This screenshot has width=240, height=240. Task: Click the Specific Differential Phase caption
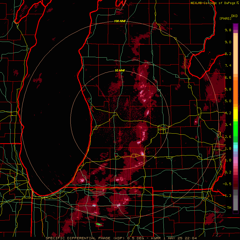[121, 238]
